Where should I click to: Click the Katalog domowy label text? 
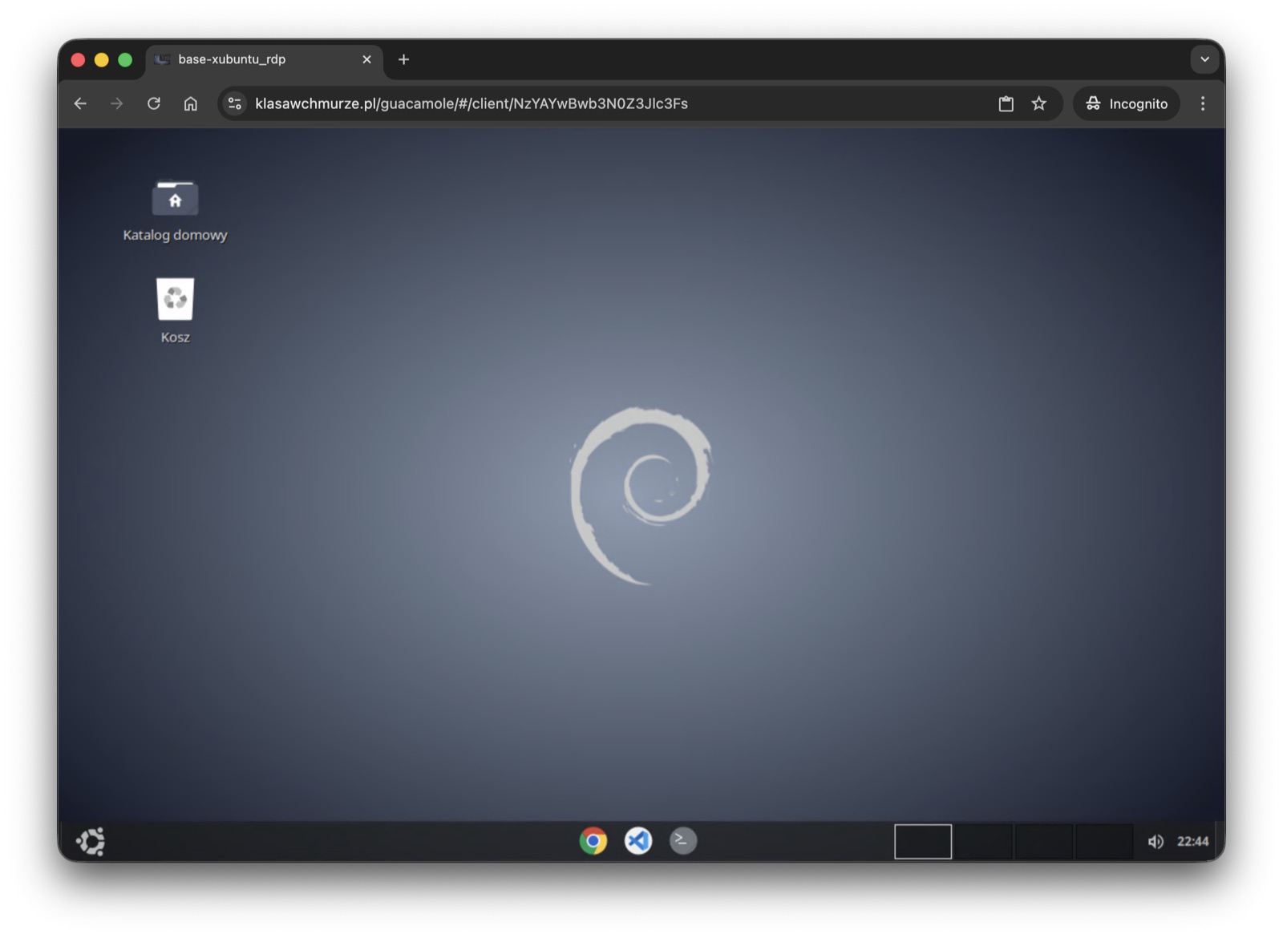pos(175,235)
